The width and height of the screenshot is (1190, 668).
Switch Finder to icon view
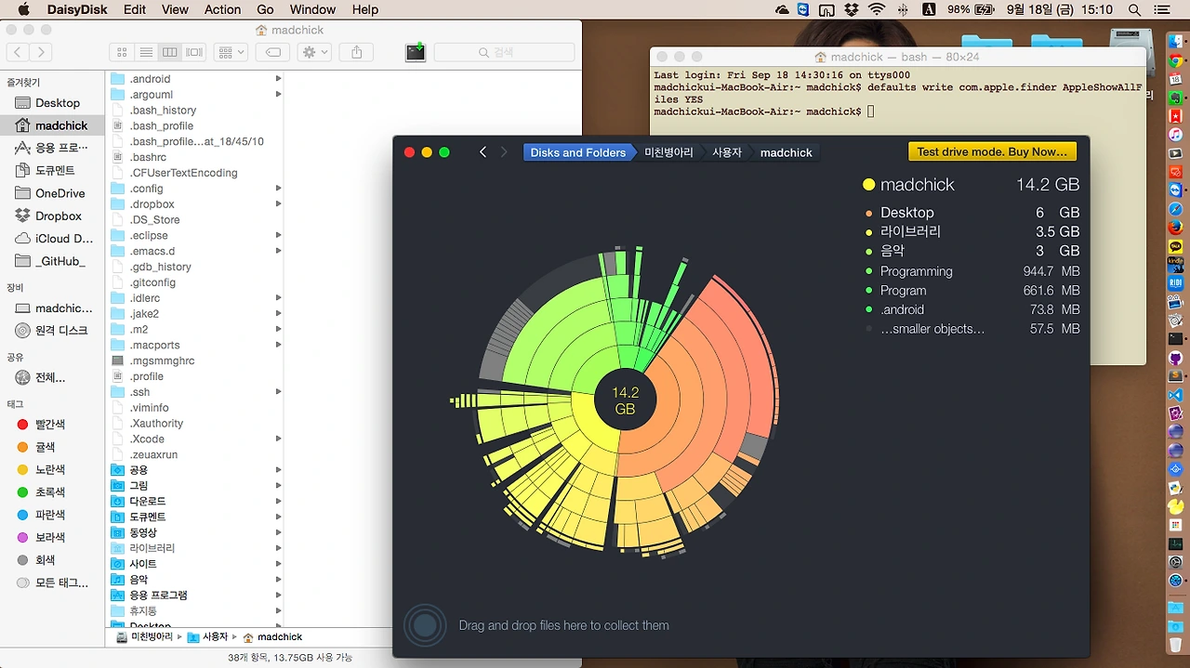(122, 53)
